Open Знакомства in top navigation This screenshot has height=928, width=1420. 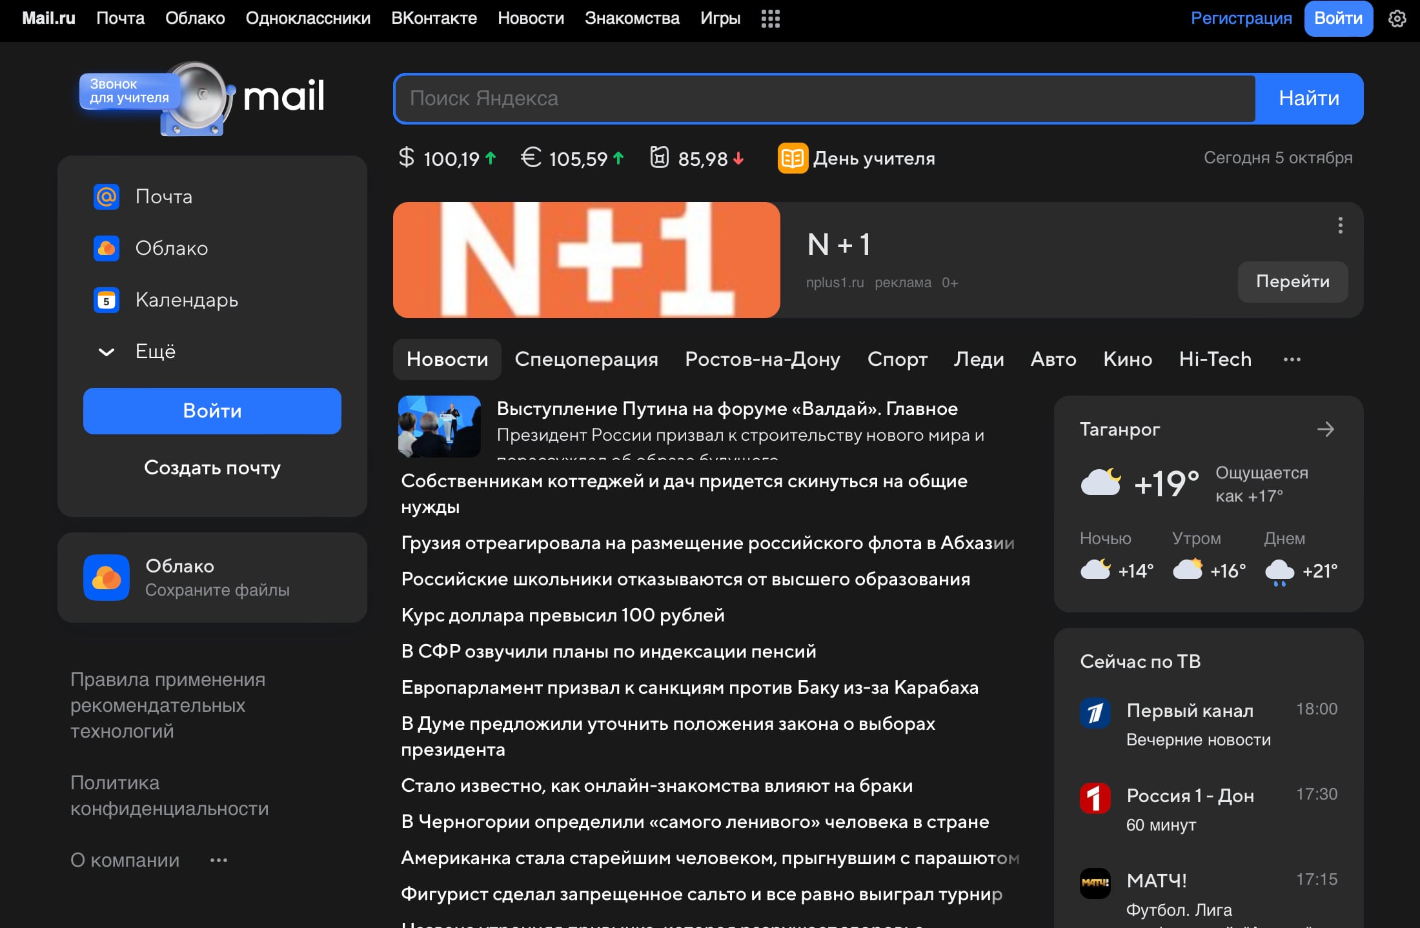coord(632,18)
